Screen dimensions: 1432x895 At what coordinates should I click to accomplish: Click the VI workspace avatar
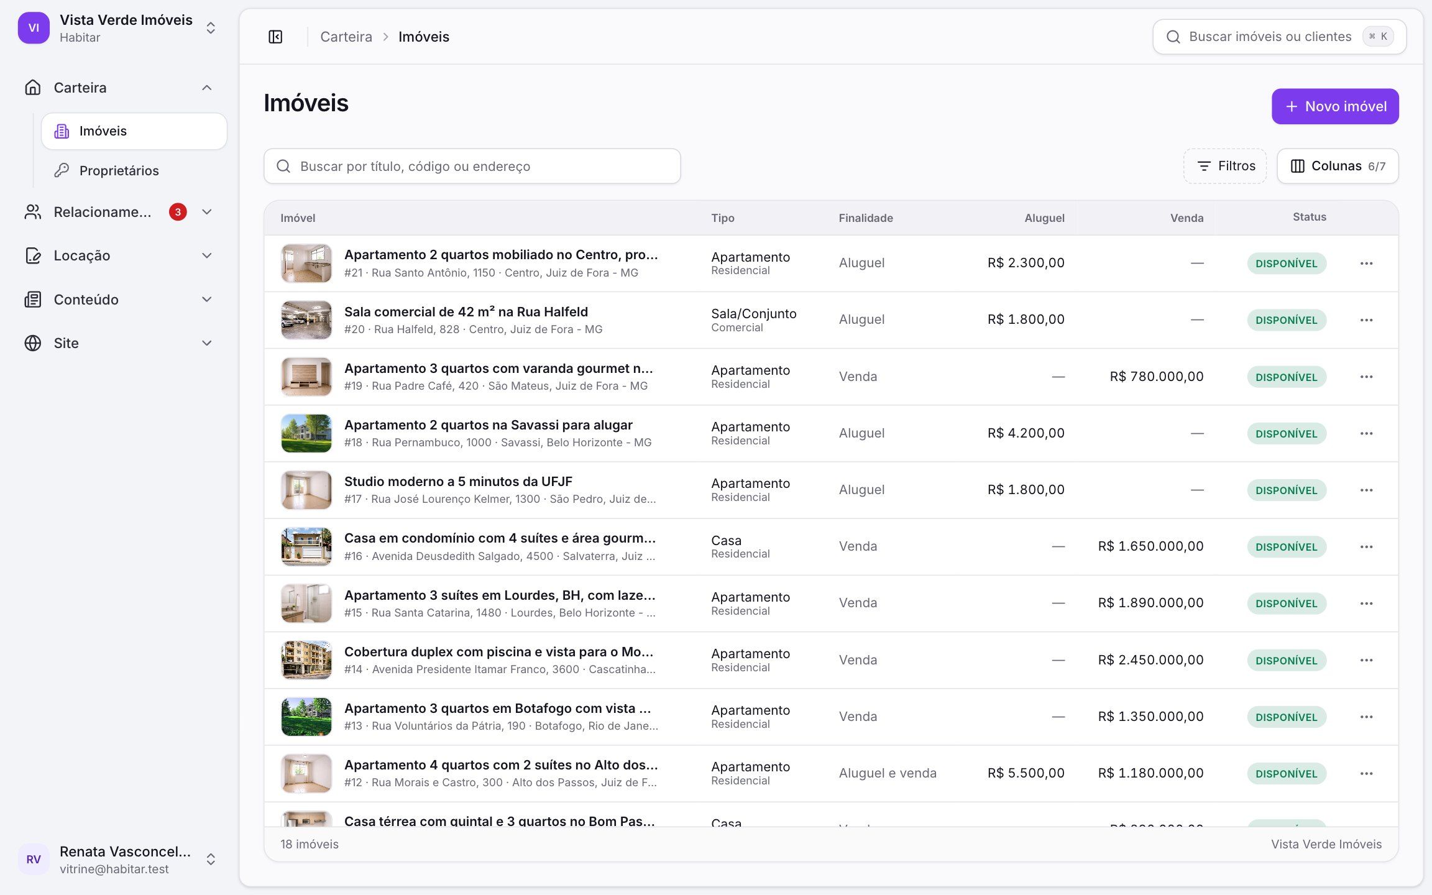34,28
